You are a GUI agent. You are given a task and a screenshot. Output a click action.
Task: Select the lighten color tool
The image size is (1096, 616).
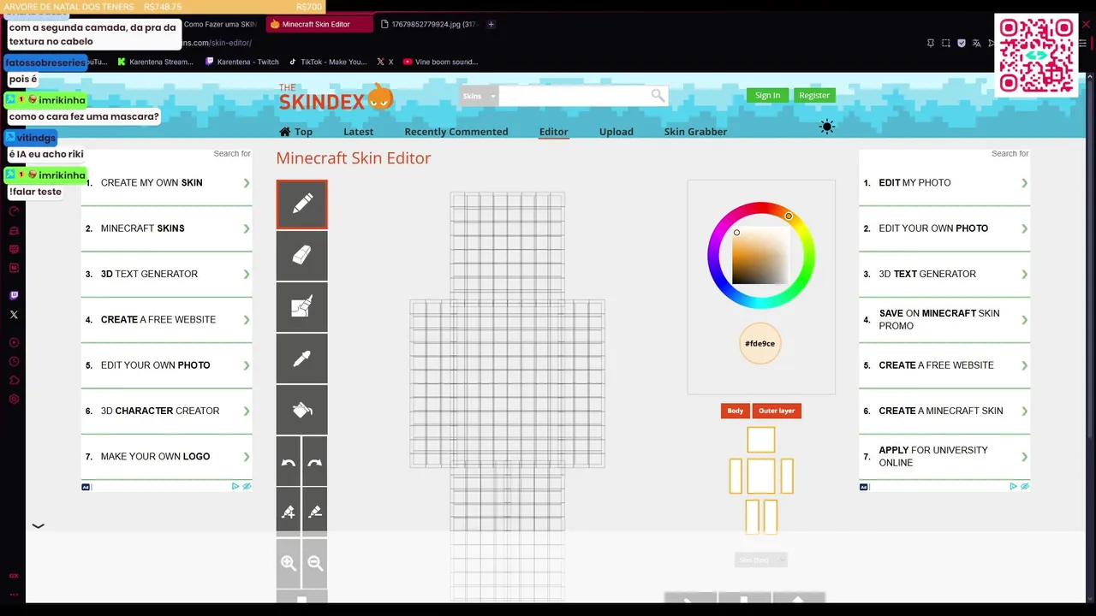click(289, 512)
